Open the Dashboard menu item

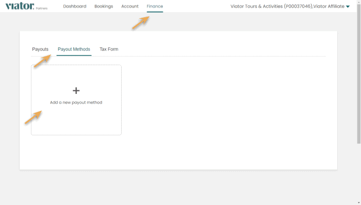point(75,7)
